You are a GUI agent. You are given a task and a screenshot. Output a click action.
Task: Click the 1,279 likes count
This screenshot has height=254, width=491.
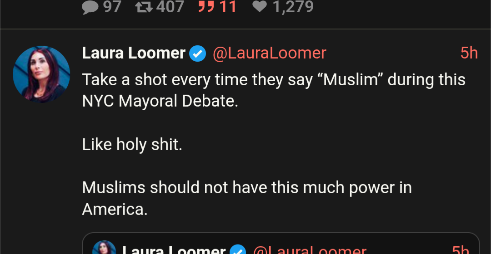[x=293, y=7]
